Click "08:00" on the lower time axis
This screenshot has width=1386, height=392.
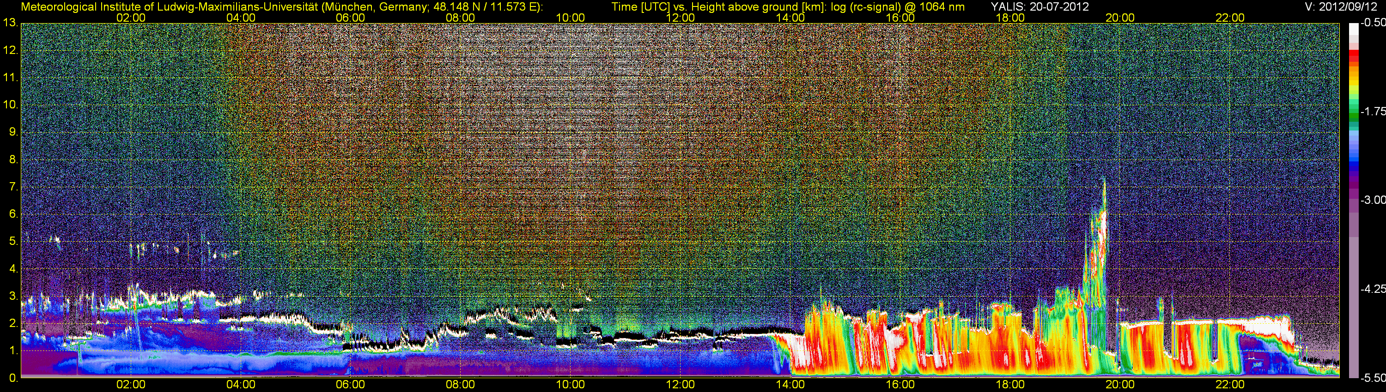tap(461, 385)
